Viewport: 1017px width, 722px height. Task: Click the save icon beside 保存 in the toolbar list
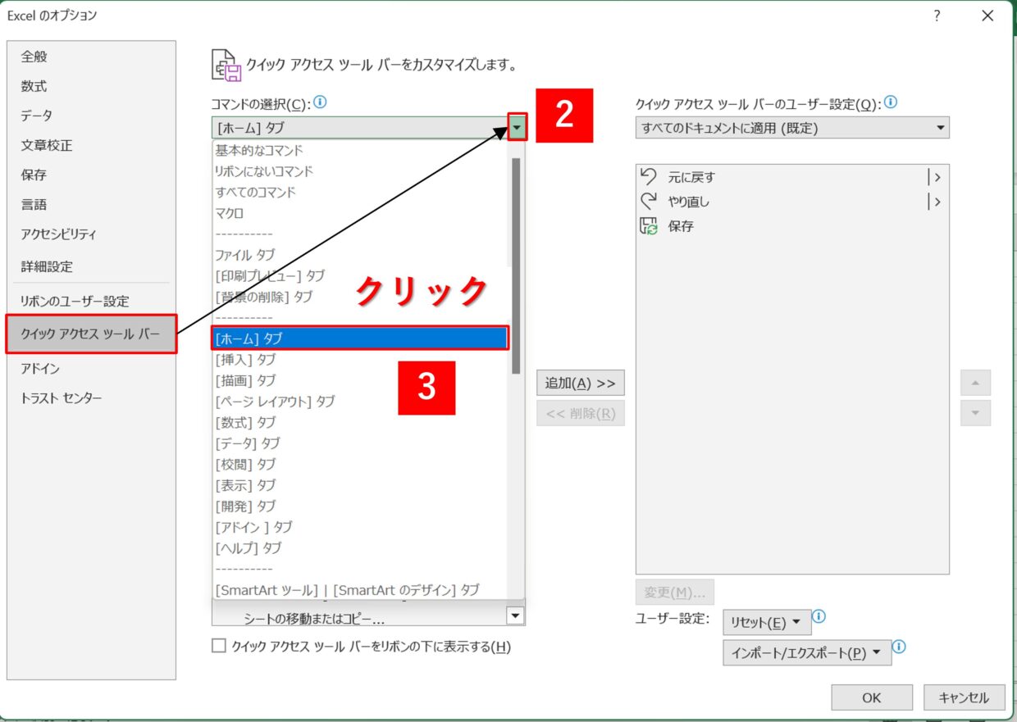[648, 226]
